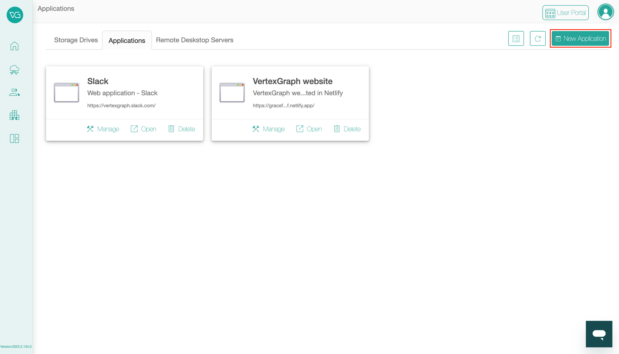Image resolution: width=619 pixels, height=354 pixels.
Task: Switch to list view icon
Action: pyautogui.click(x=516, y=39)
